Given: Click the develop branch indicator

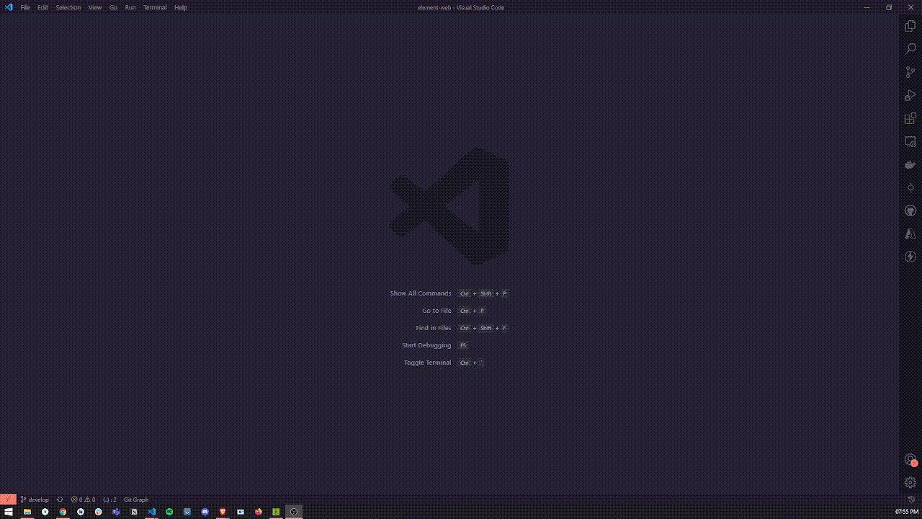Looking at the screenshot, I should coord(35,500).
